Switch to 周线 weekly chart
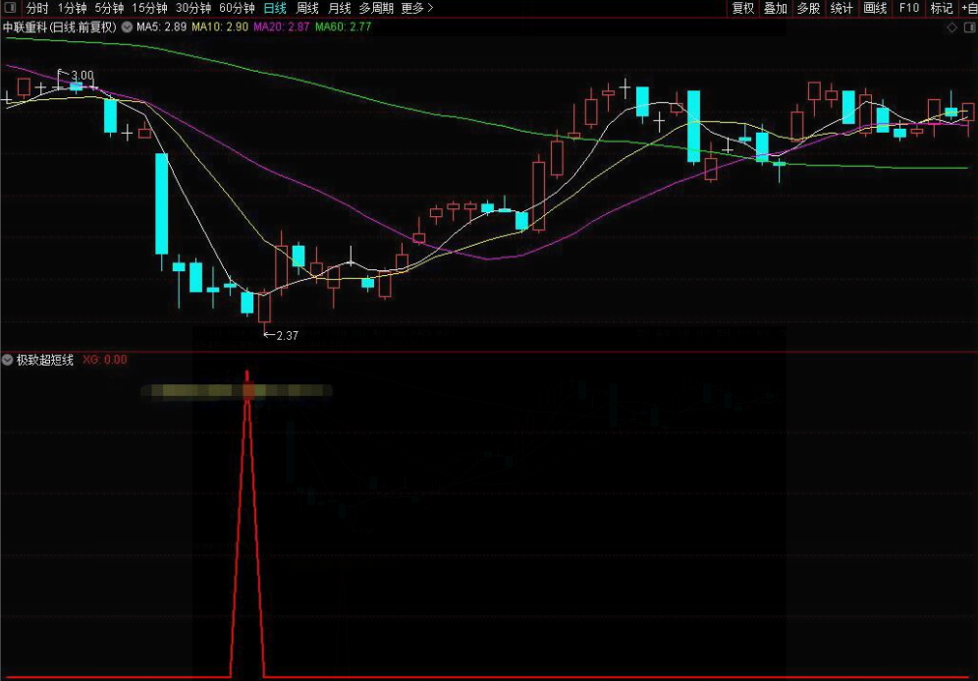Screen dimensions: 978x681 (307, 8)
